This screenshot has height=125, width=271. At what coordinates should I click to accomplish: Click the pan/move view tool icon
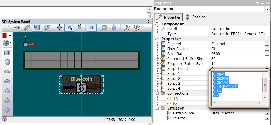click(17, 28)
